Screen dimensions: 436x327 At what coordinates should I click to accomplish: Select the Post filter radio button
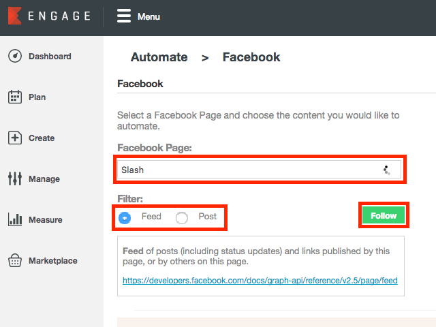click(182, 218)
